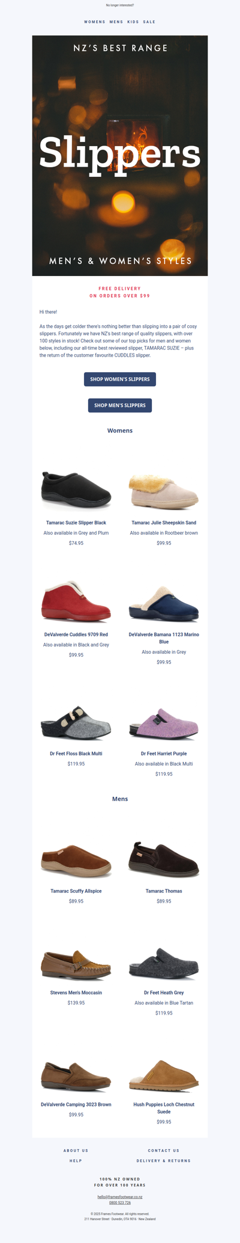The height and width of the screenshot is (1243, 240).
Task: Open the ABOUT US footer link
Action: [x=76, y=1150]
